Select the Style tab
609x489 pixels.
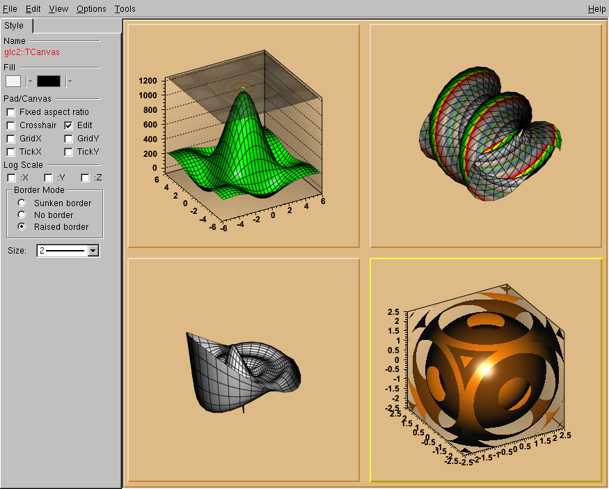tap(15, 26)
